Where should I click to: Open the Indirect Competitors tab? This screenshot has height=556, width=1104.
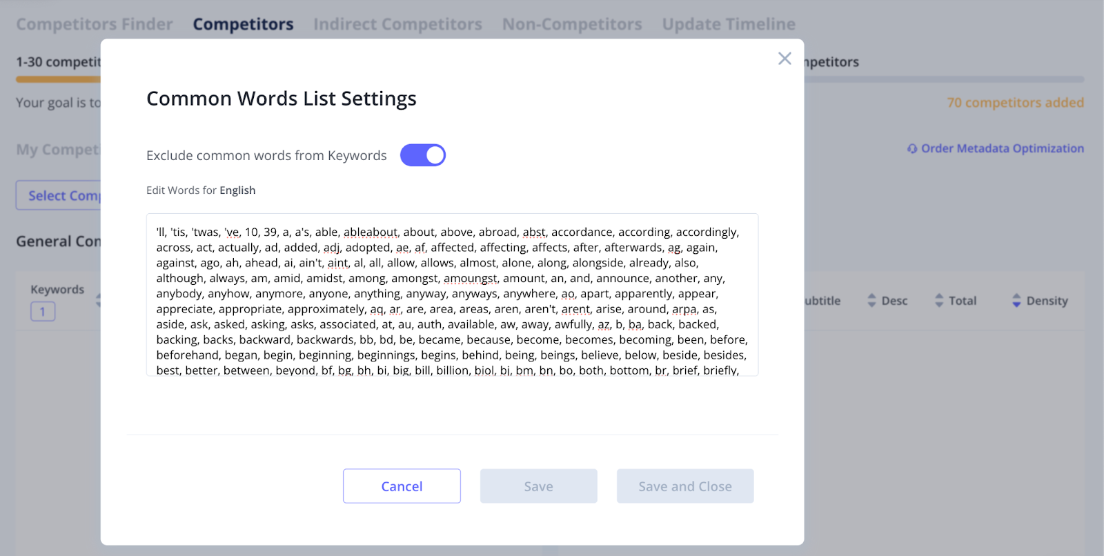point(397,24)
